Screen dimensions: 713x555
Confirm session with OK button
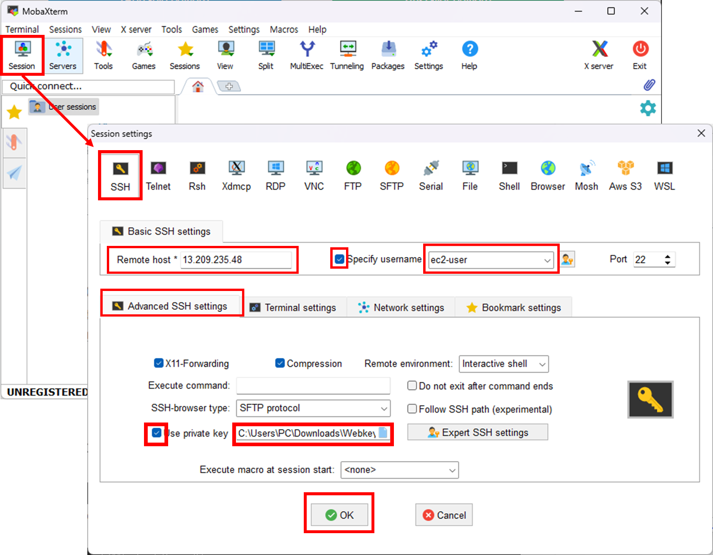pyautogui.click(x=340, y=515)
